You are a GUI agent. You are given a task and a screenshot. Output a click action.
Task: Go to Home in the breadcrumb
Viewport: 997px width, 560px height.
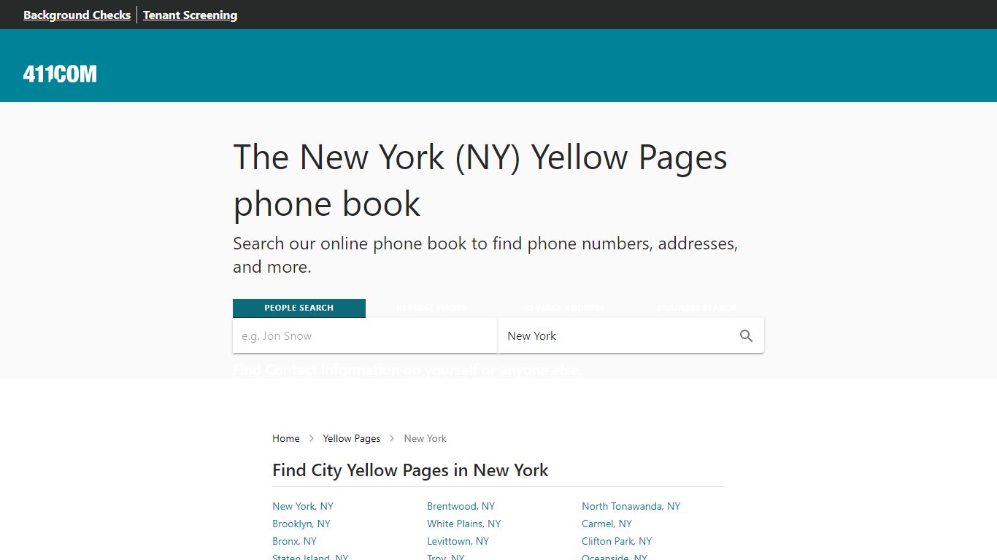click(x=286, y=438)
